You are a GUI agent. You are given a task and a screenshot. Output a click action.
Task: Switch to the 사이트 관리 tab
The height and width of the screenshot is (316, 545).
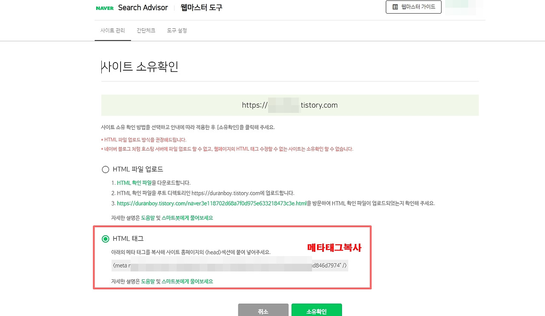(113, 31)
